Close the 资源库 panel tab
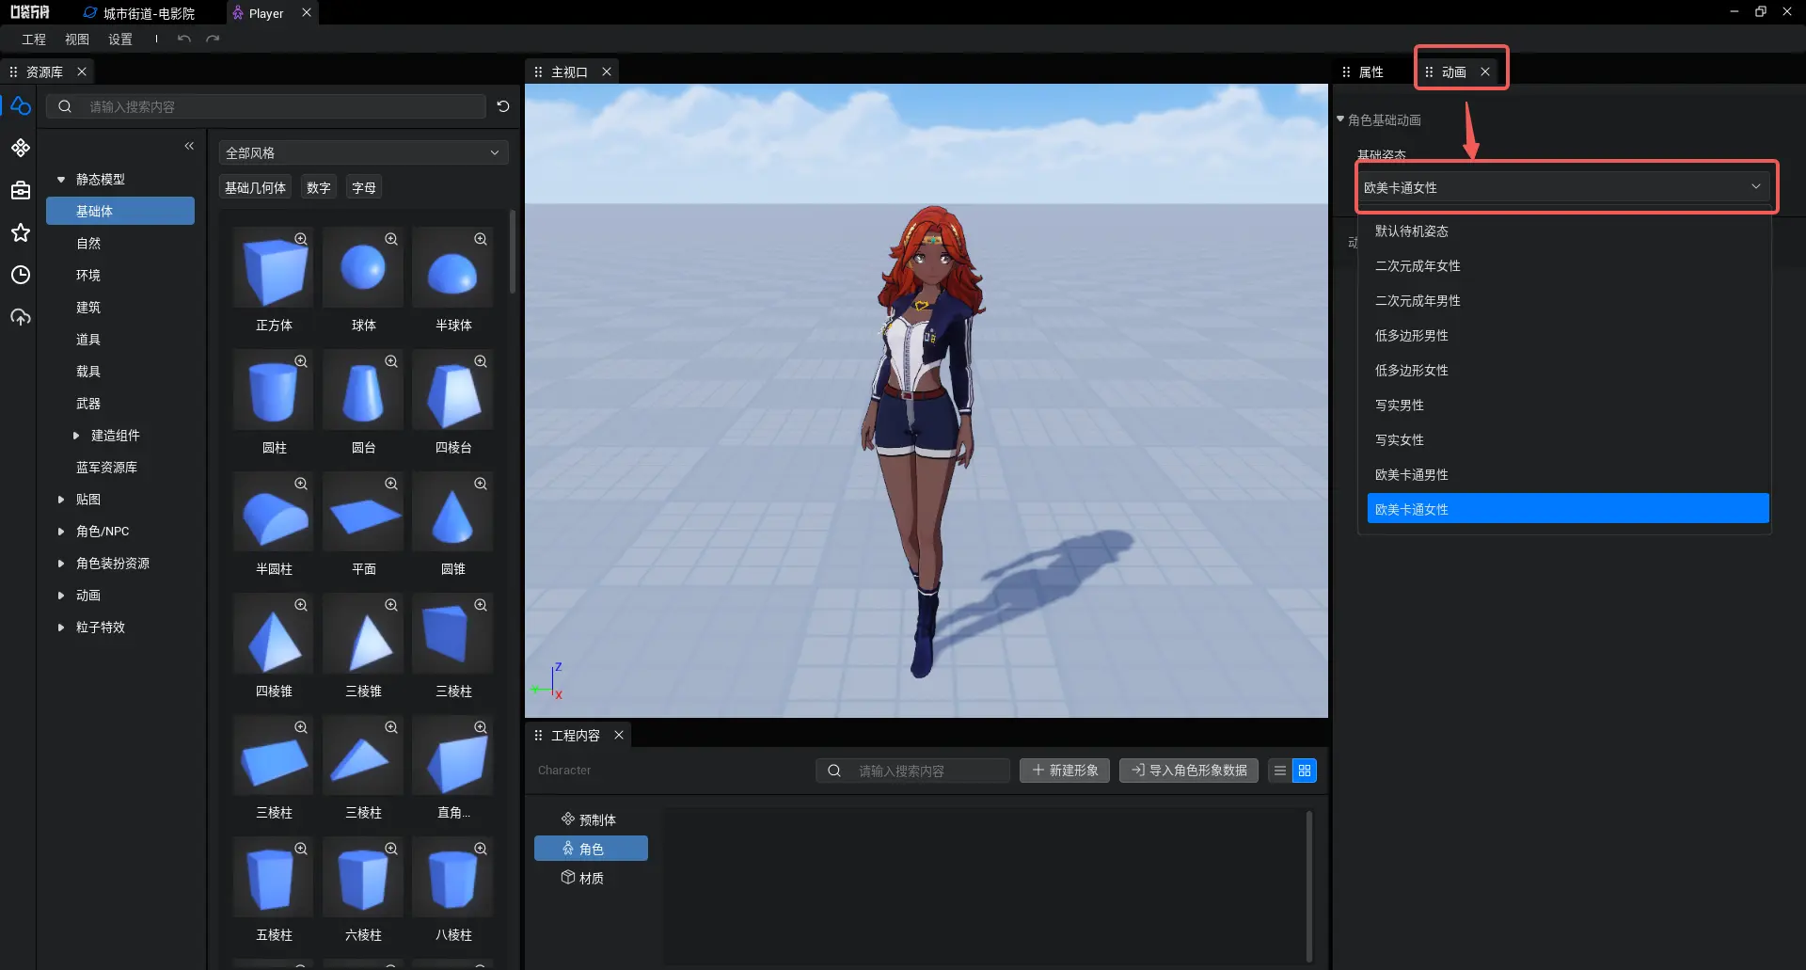The width and height of the screenshot is (1806, 970). [82, 72]
